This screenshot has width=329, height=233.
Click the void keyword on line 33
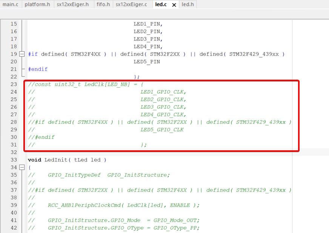pyautogui.click(x=35, y=160)
